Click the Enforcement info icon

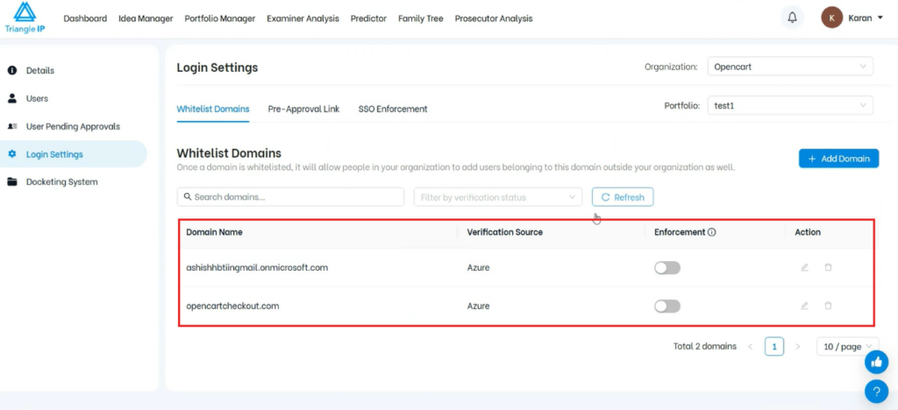(x=712, y=232)
